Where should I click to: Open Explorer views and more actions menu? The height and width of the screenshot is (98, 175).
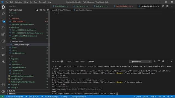46,6
